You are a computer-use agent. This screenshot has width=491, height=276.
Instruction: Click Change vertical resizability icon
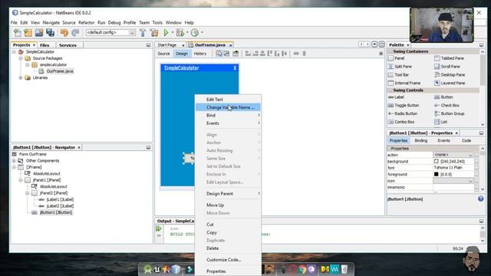(304, 54)
